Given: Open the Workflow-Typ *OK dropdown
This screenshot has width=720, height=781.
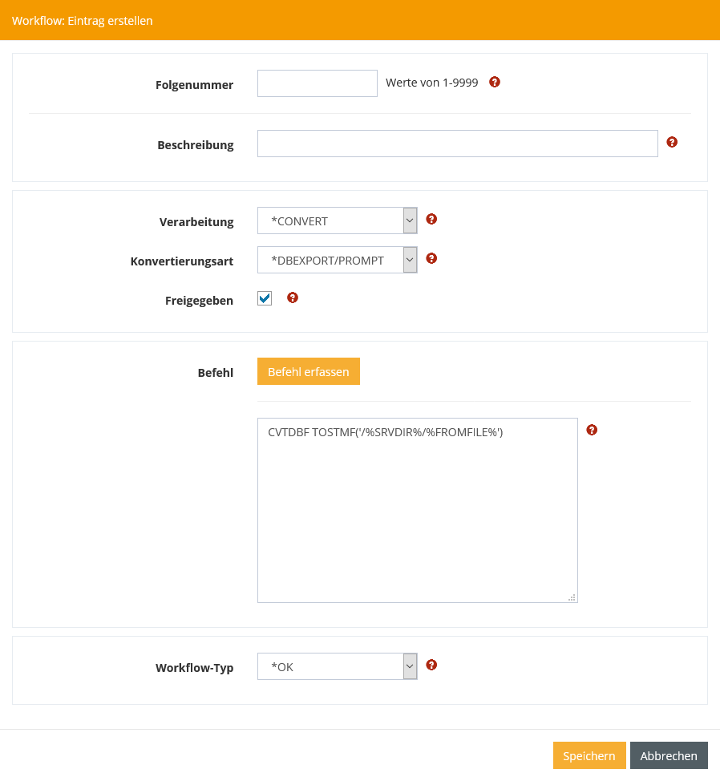Looking at the screenshot, I should click(x=337, y=666).
